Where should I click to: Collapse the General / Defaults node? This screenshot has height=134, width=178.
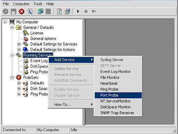pos(12,28)
